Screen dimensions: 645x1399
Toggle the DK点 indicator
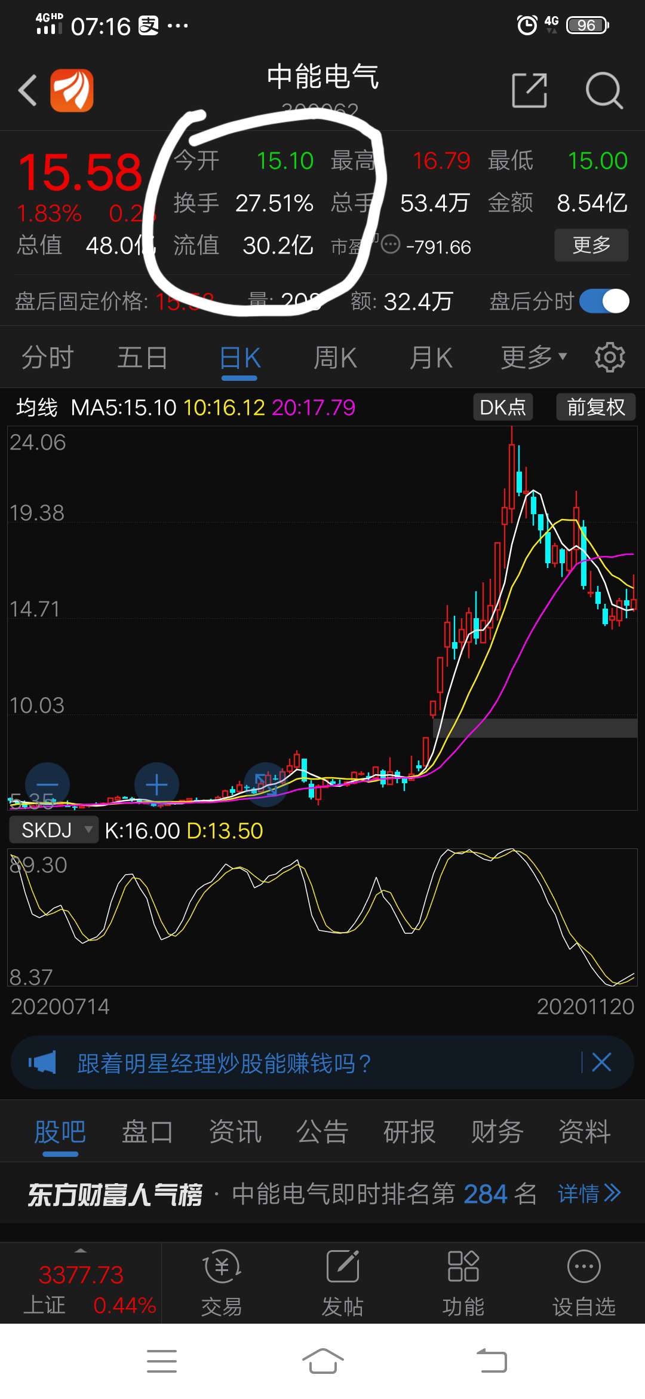(x=503, y=407)
